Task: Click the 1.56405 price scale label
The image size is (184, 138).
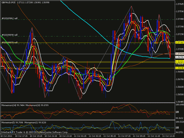Action: point(180,102)
